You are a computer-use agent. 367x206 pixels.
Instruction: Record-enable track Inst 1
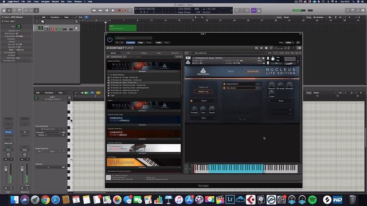click(x=52, y=29)
